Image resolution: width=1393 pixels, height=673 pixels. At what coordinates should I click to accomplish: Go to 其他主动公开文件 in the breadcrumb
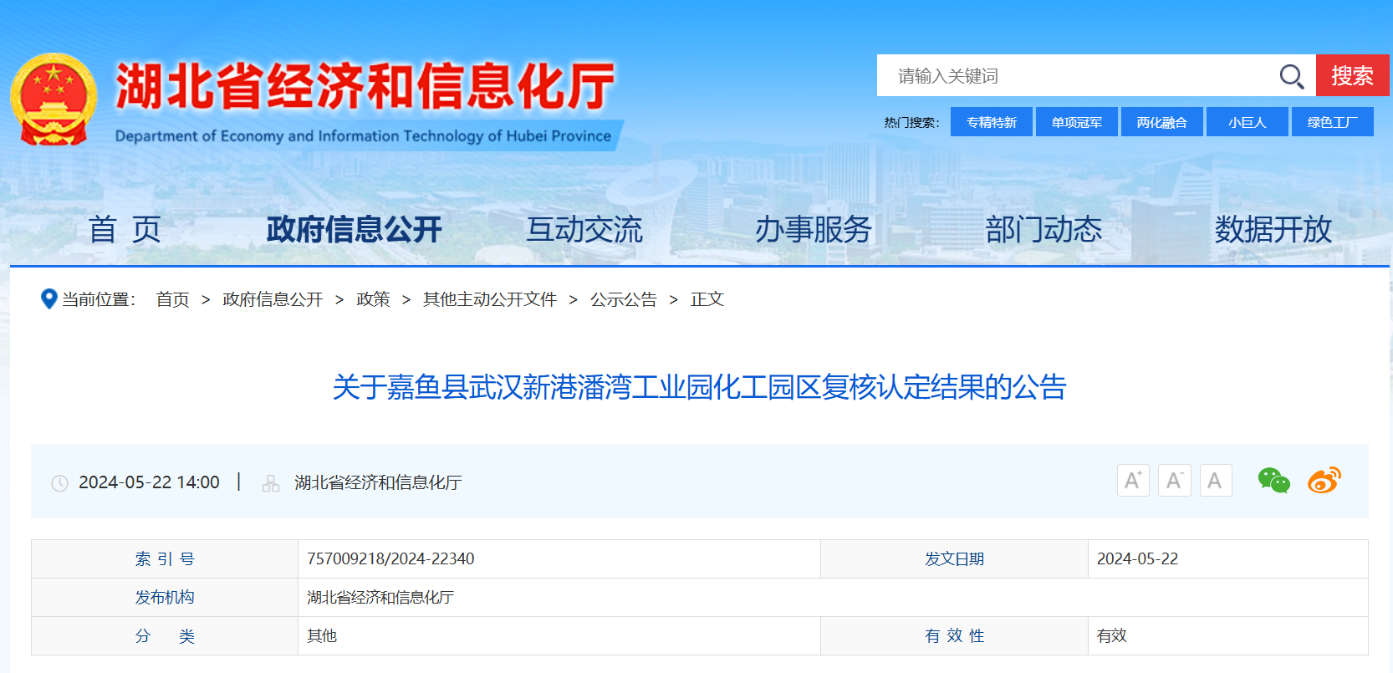coord(490,299)
